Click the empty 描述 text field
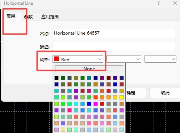The image size is (180, 133). click(114, 46)
